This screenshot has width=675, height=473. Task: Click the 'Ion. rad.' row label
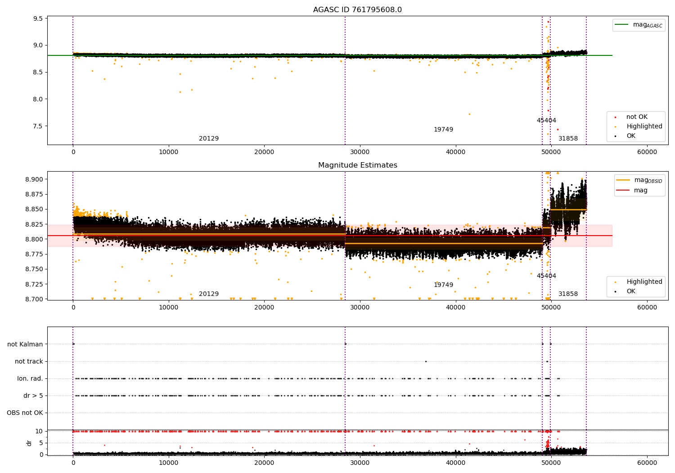30,379
